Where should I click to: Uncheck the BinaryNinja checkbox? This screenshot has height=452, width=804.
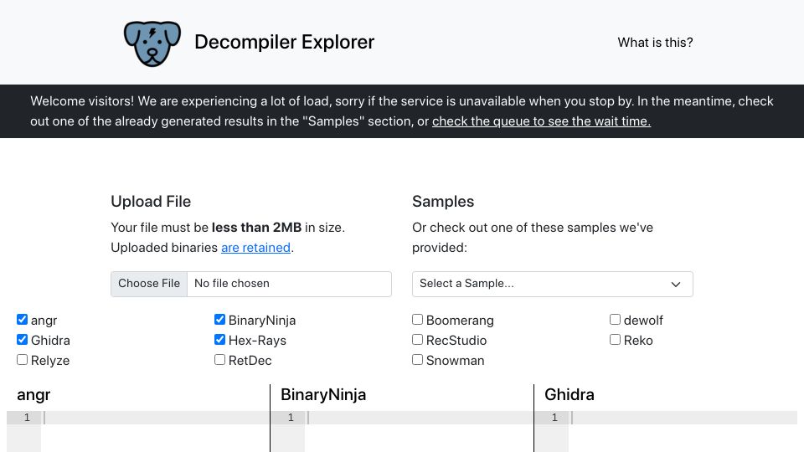pos(219,320)
